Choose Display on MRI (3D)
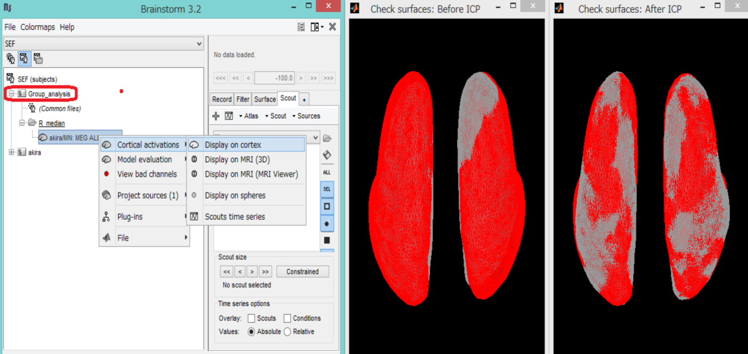This screenshot has height=354, width=748. (x=236, y=159)
